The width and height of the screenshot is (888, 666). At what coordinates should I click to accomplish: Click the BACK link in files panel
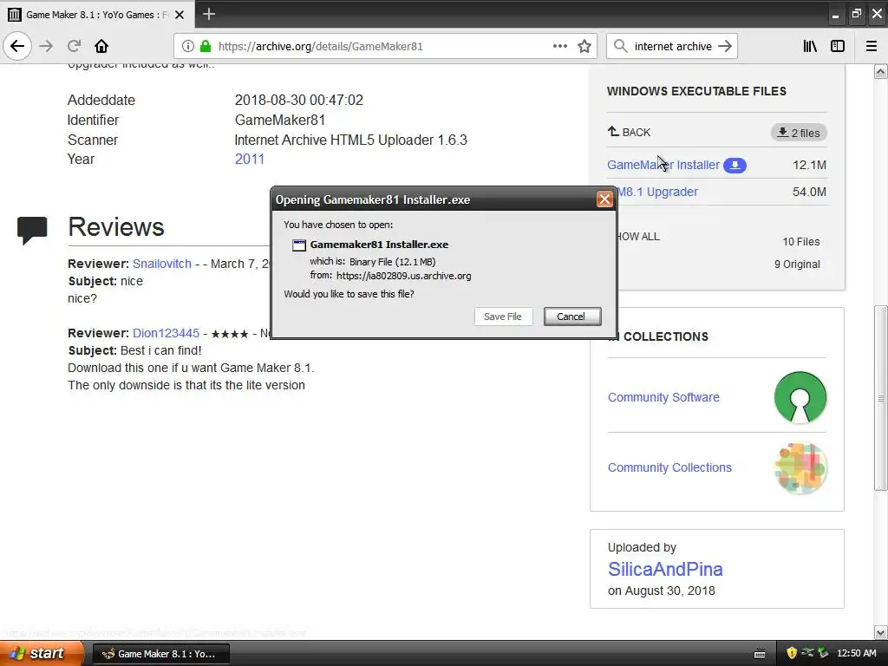click(x=630, y=133)
